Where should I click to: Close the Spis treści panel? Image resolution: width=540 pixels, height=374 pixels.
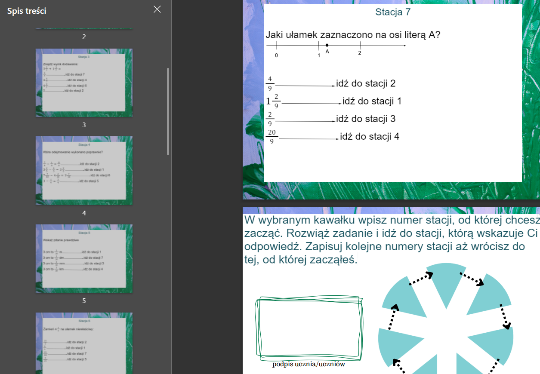tap(157, 9)
